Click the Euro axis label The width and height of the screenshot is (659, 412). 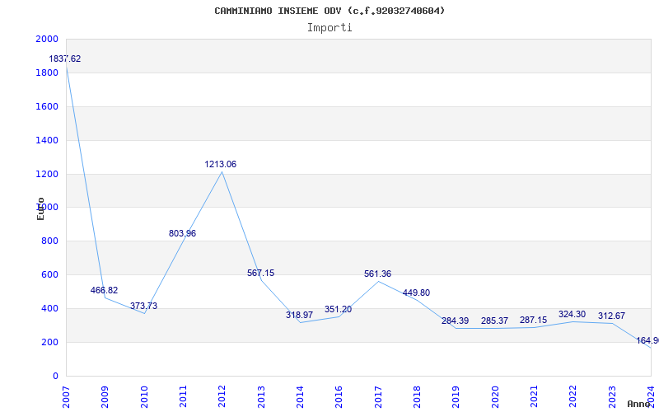[x=40, y=208]
